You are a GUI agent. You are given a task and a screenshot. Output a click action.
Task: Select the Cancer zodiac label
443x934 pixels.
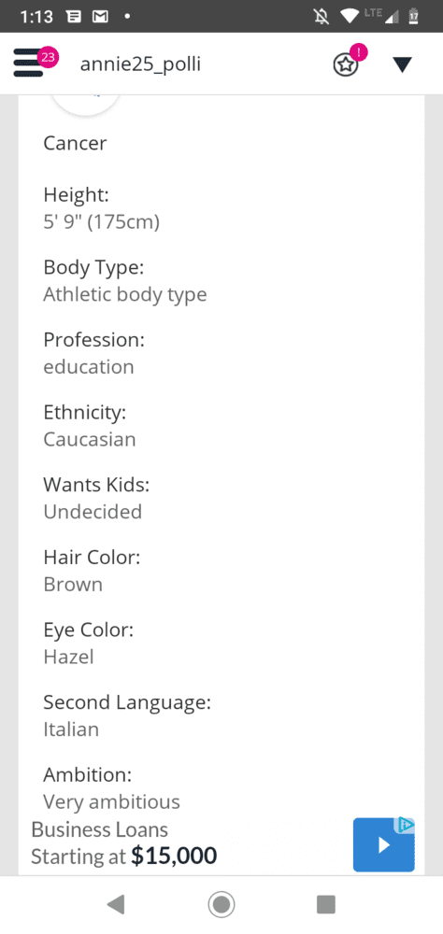75,143
